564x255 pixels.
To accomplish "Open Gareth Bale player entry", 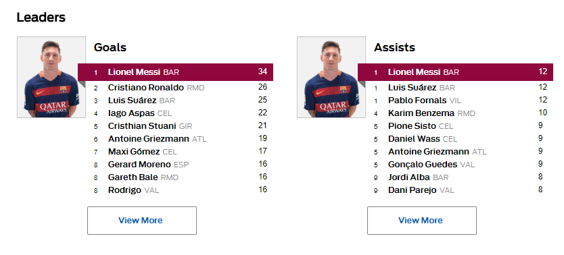I will tap(133, 177).
